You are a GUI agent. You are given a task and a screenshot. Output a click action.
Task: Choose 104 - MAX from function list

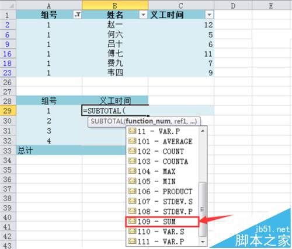tap(162, 171)
